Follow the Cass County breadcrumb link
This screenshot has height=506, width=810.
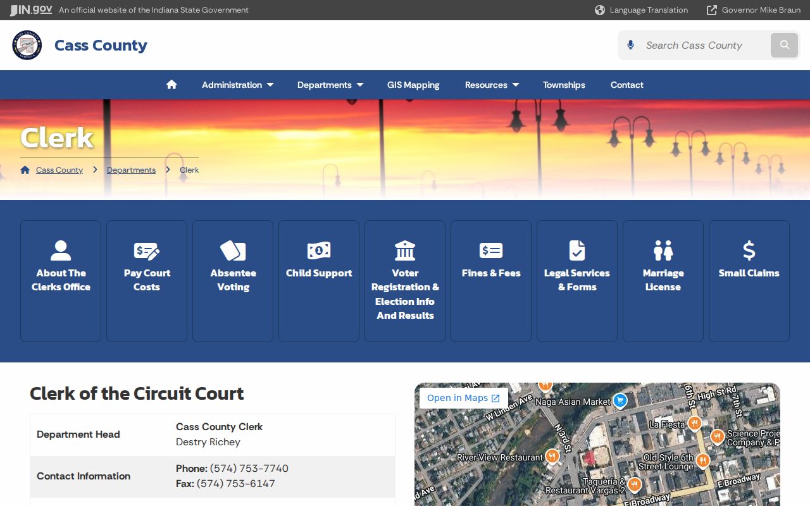point(59,170)
